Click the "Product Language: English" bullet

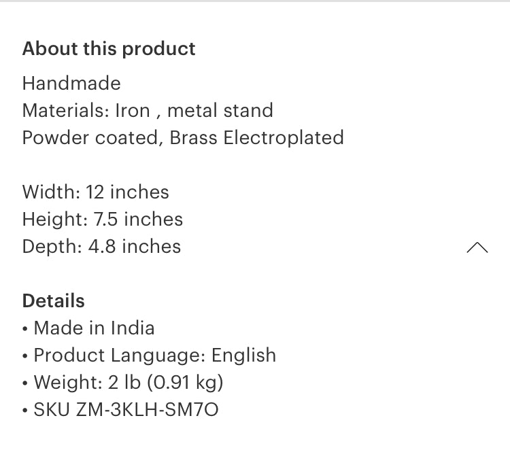tap(154, 356)
